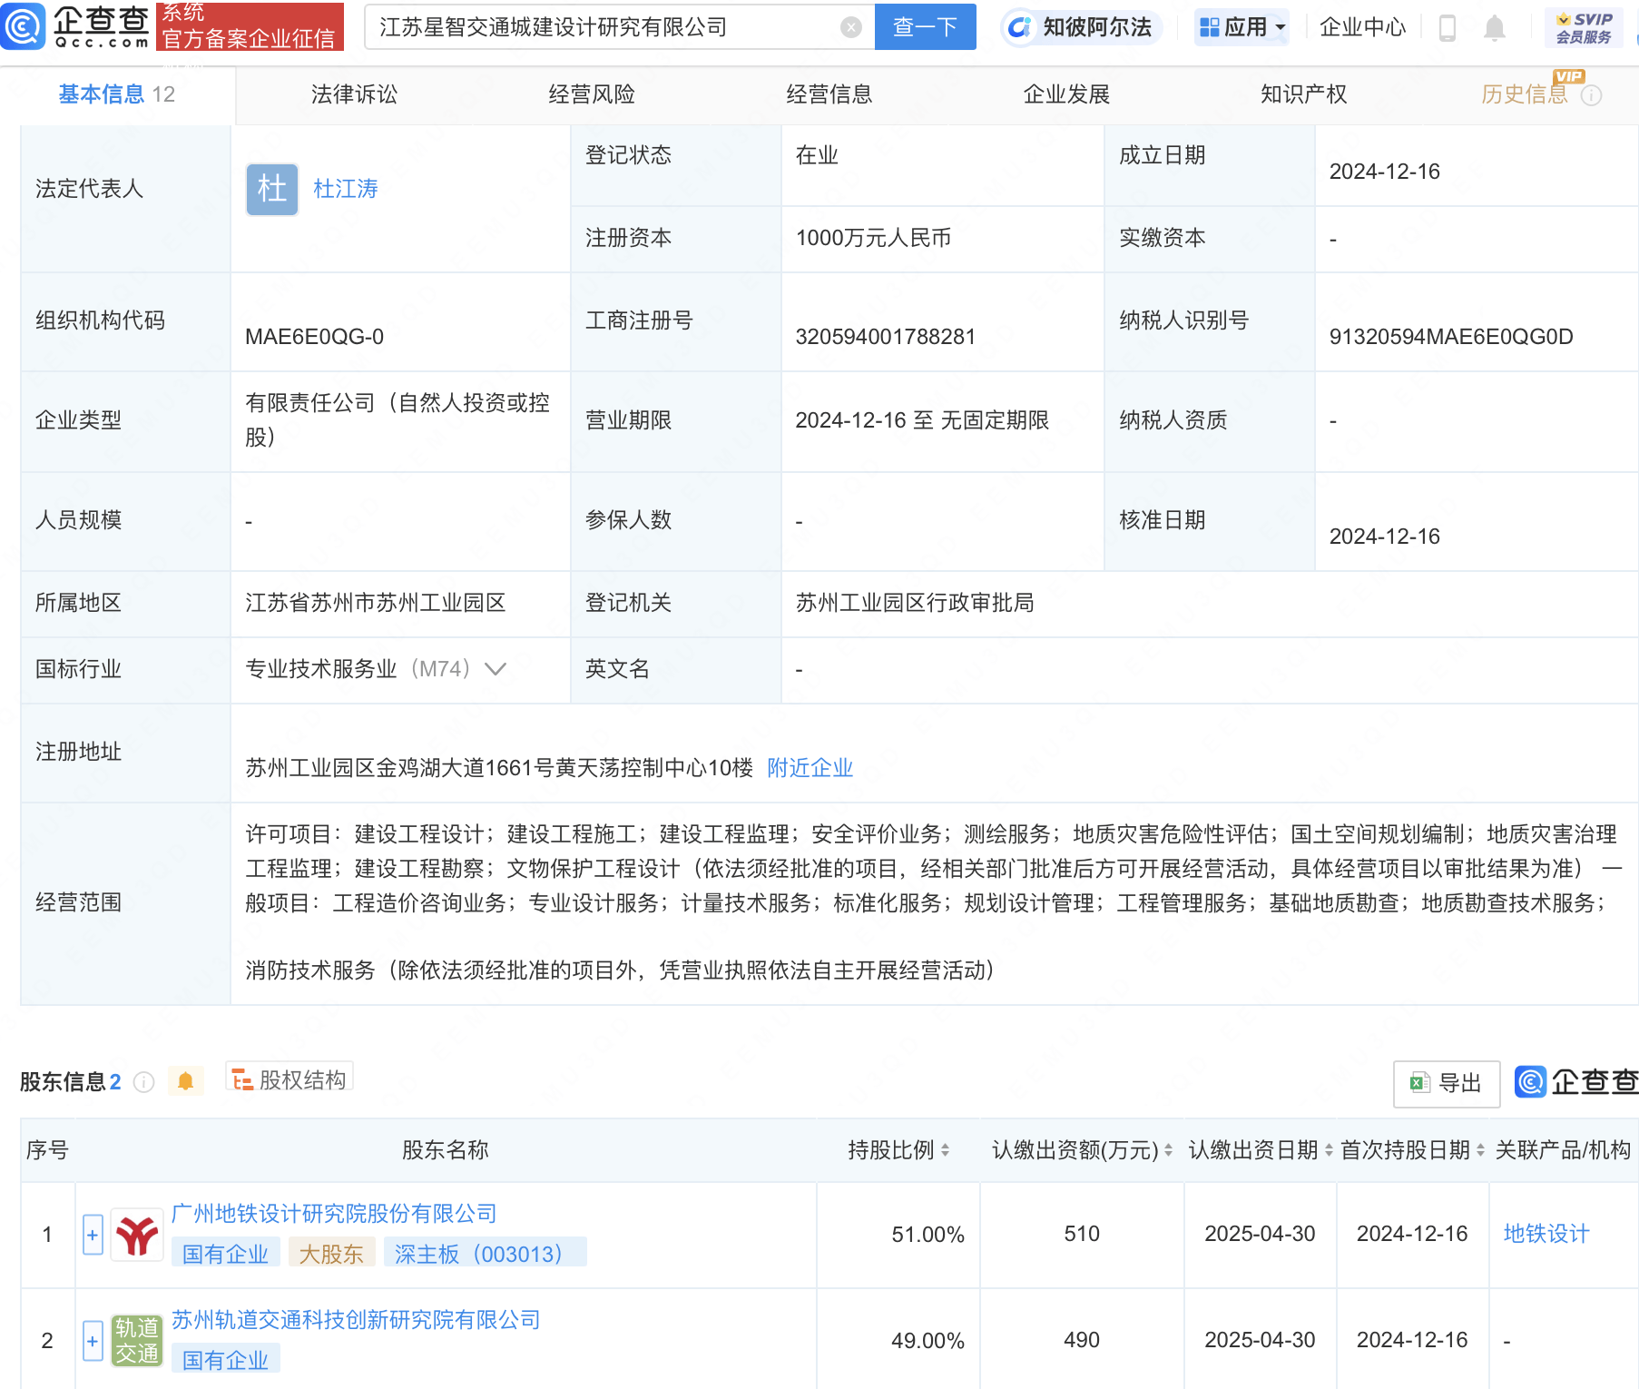Click 49.00% shareholding value
1639x1389 pixels.
927,1341
